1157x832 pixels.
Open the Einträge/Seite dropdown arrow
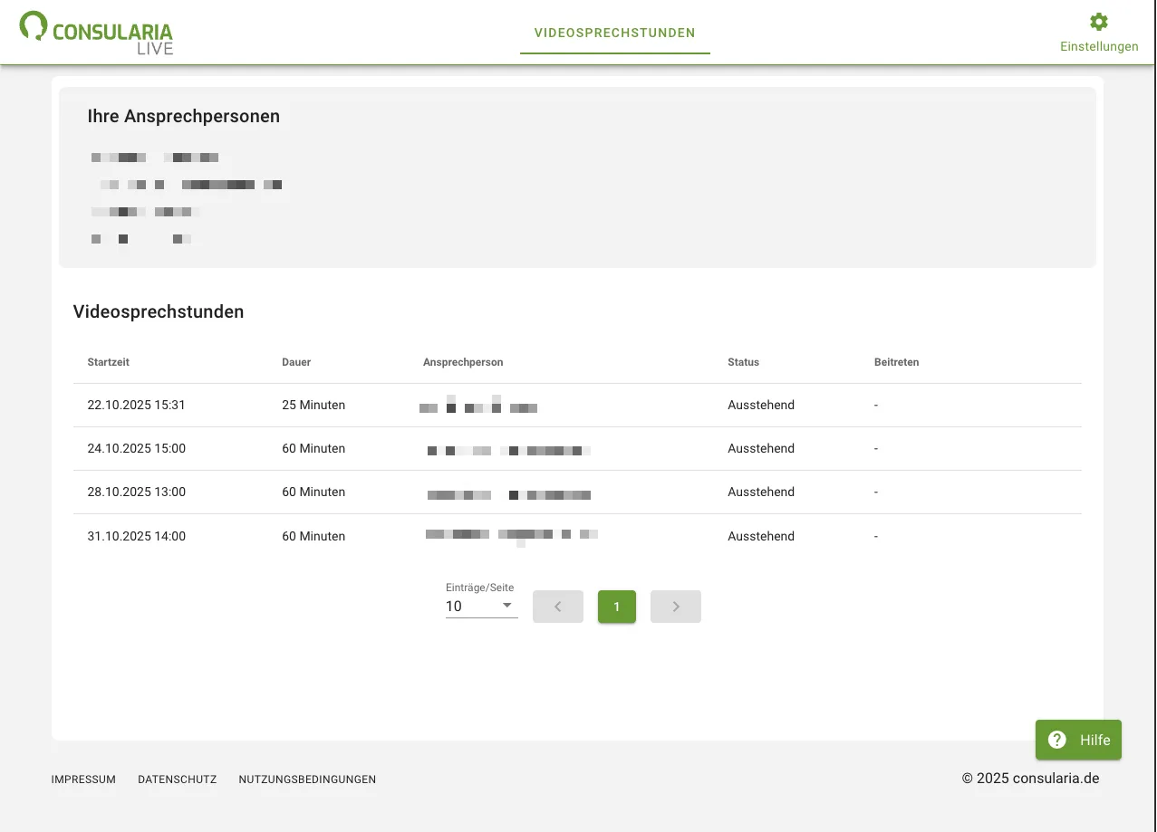pos(507,606)
